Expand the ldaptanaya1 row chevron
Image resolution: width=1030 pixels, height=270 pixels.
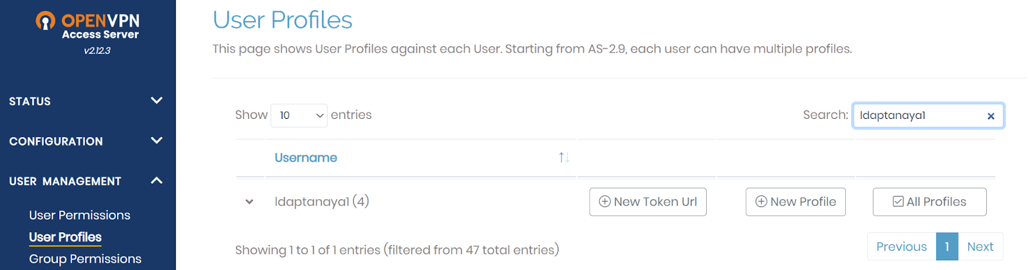pyautogui.click(x=249, y=202)
